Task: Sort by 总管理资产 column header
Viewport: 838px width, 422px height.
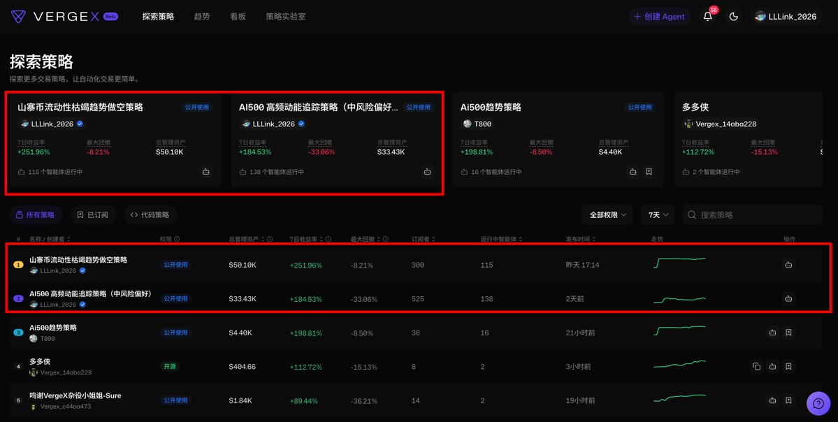Action: pyautogui.click(x=247, y=240)
